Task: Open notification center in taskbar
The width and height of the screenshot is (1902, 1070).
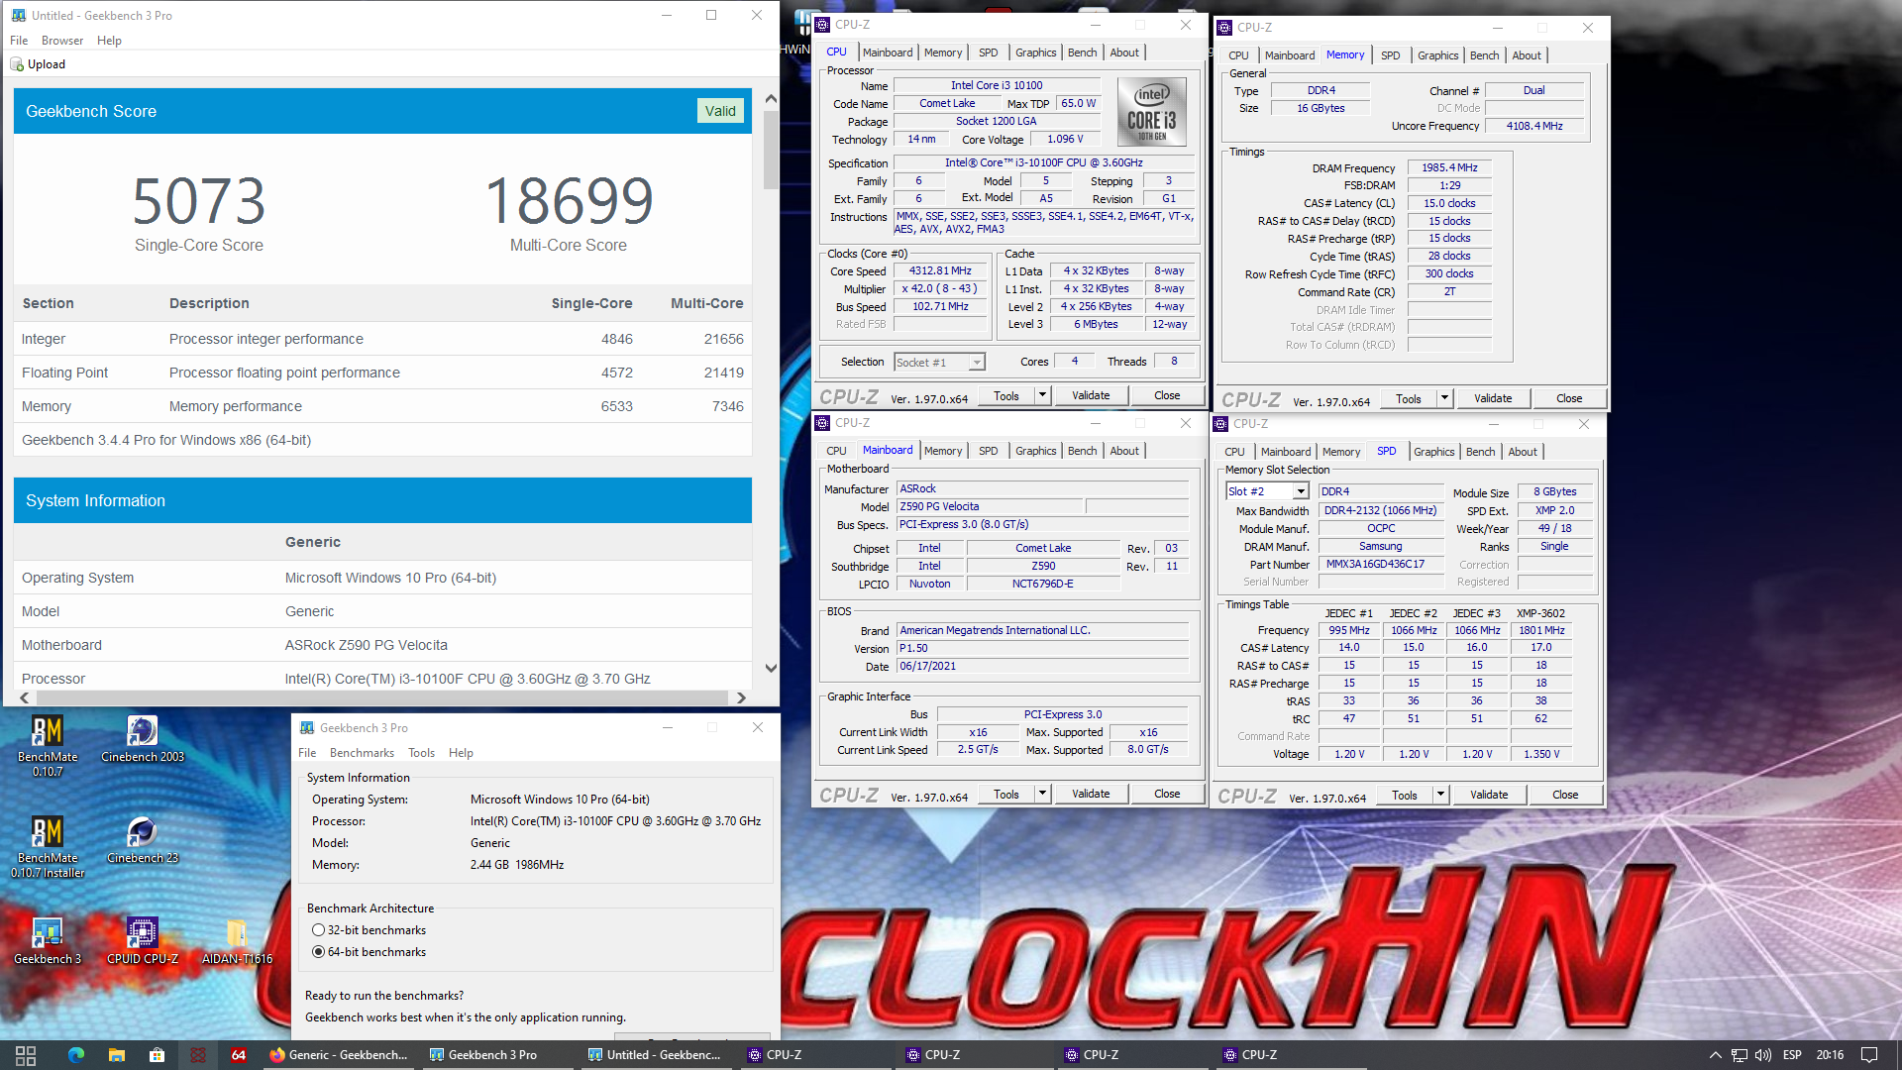Action: point(1869,1055)
